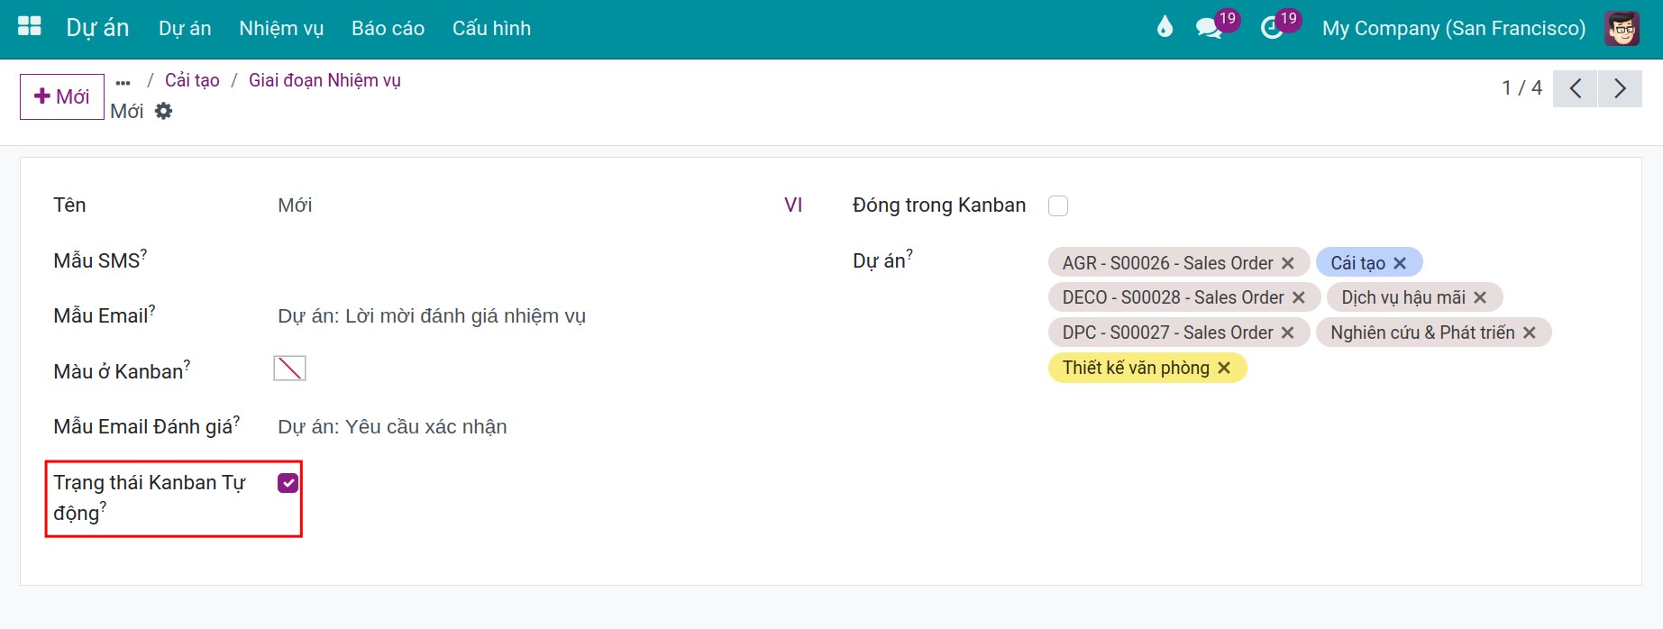Show help tooltip for Mẫu SMS
The width and height of the screenshot is (1663, 629).
[144, 254]
